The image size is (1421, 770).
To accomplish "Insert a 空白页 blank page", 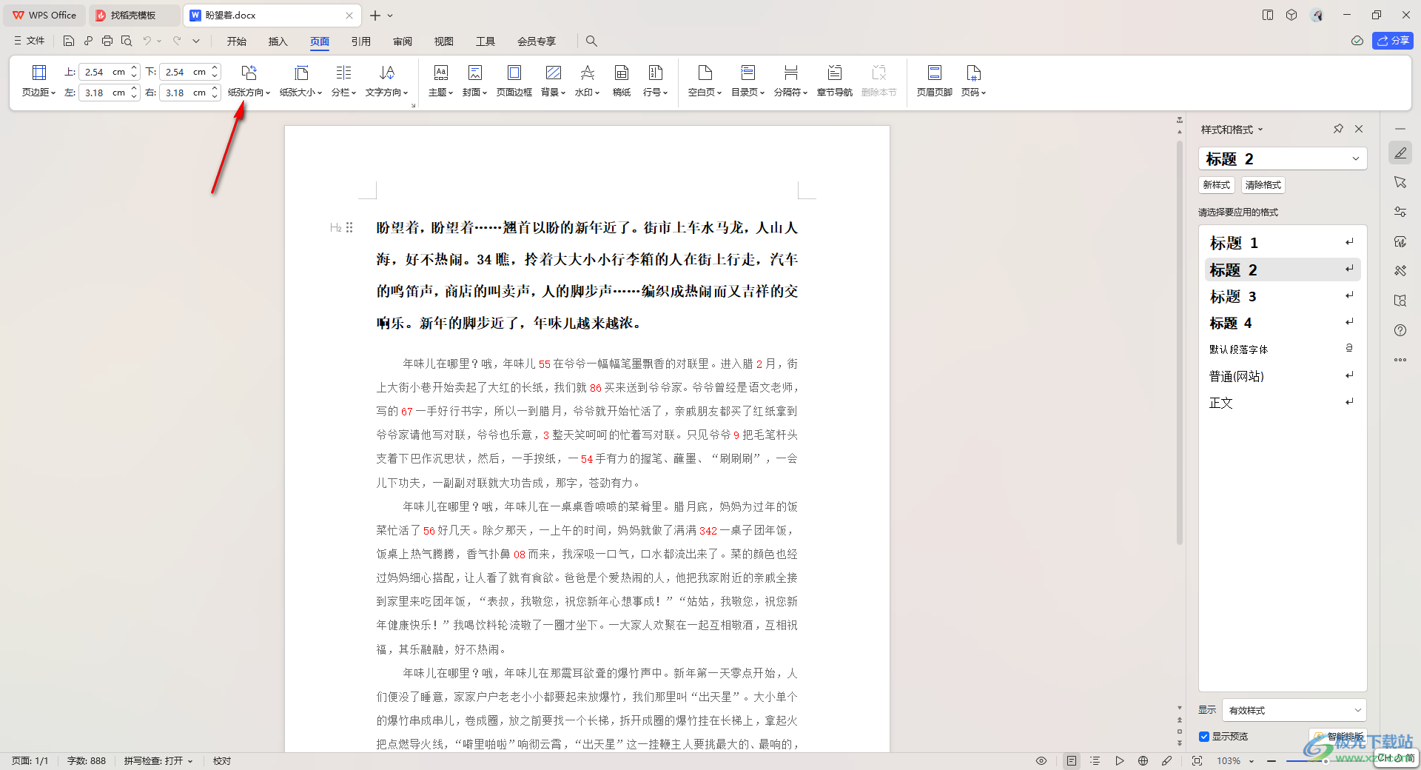I will tap(705, 80).
